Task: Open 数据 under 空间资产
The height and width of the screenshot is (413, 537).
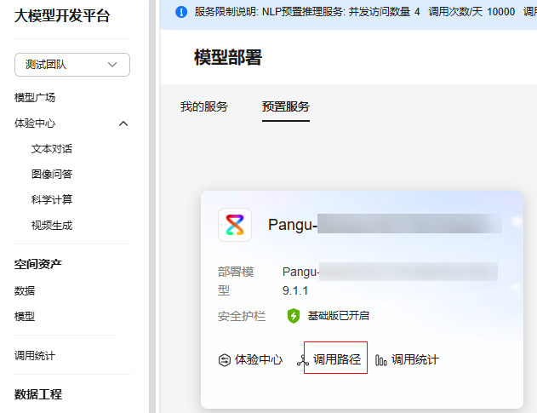Action: coord(25,290)
